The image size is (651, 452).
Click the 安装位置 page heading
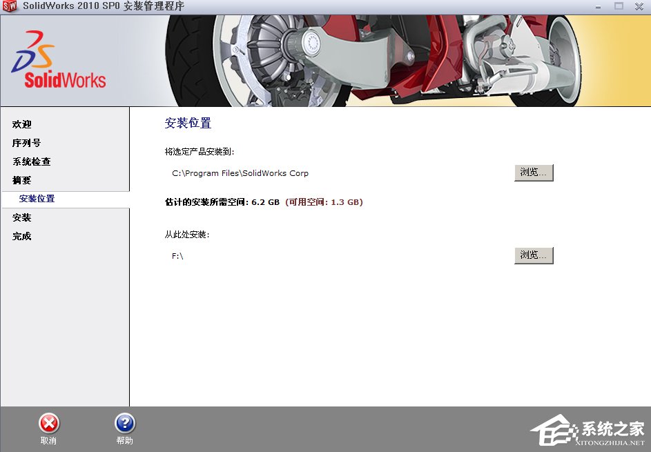186,123
